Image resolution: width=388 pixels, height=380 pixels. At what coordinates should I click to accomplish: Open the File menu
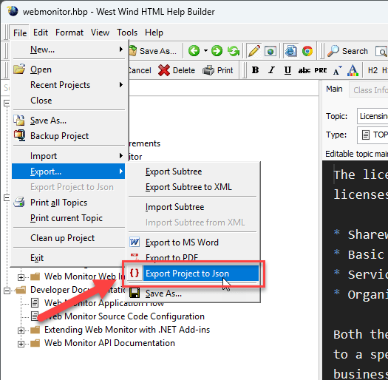(x=20, y=33)
